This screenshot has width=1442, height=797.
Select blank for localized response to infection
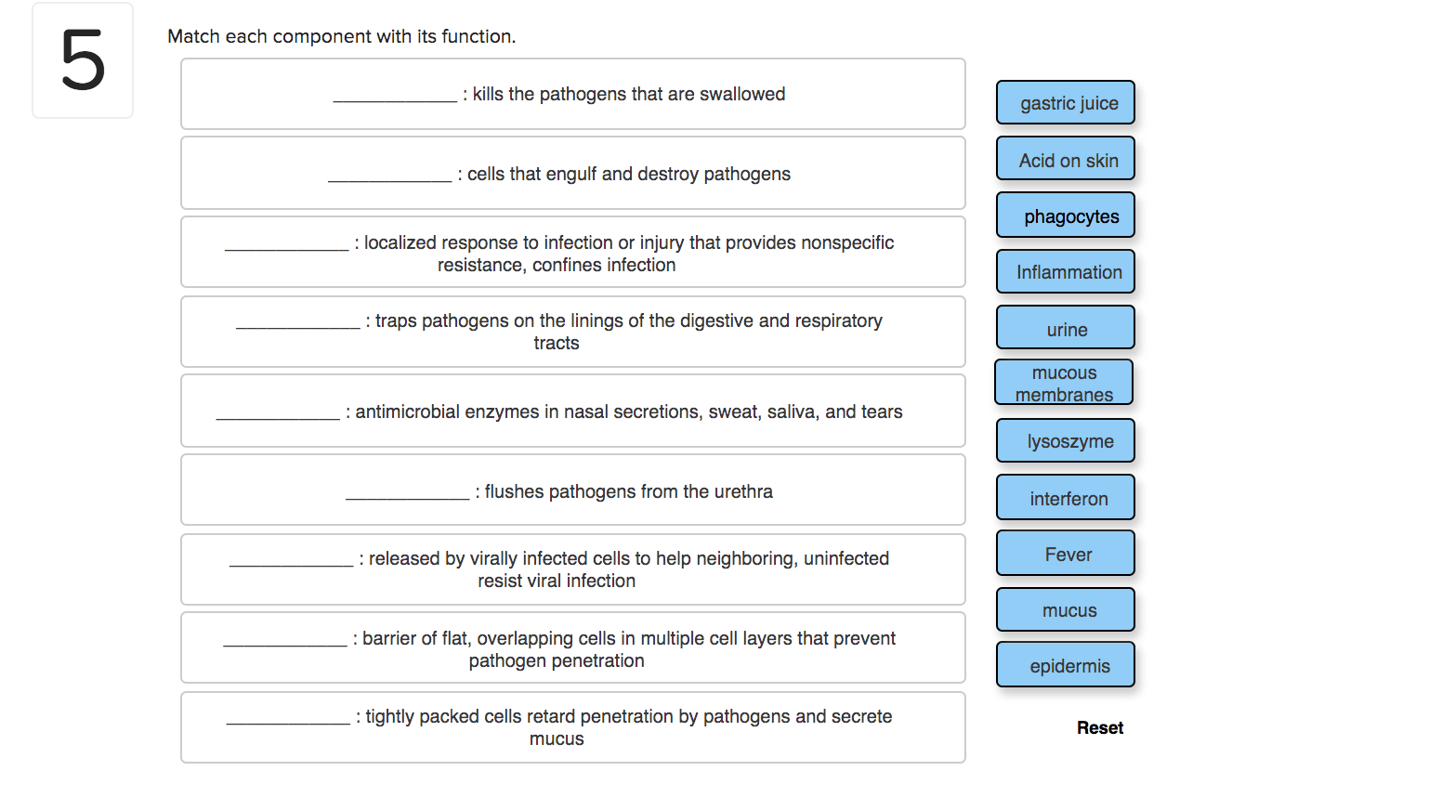(286, 244)
